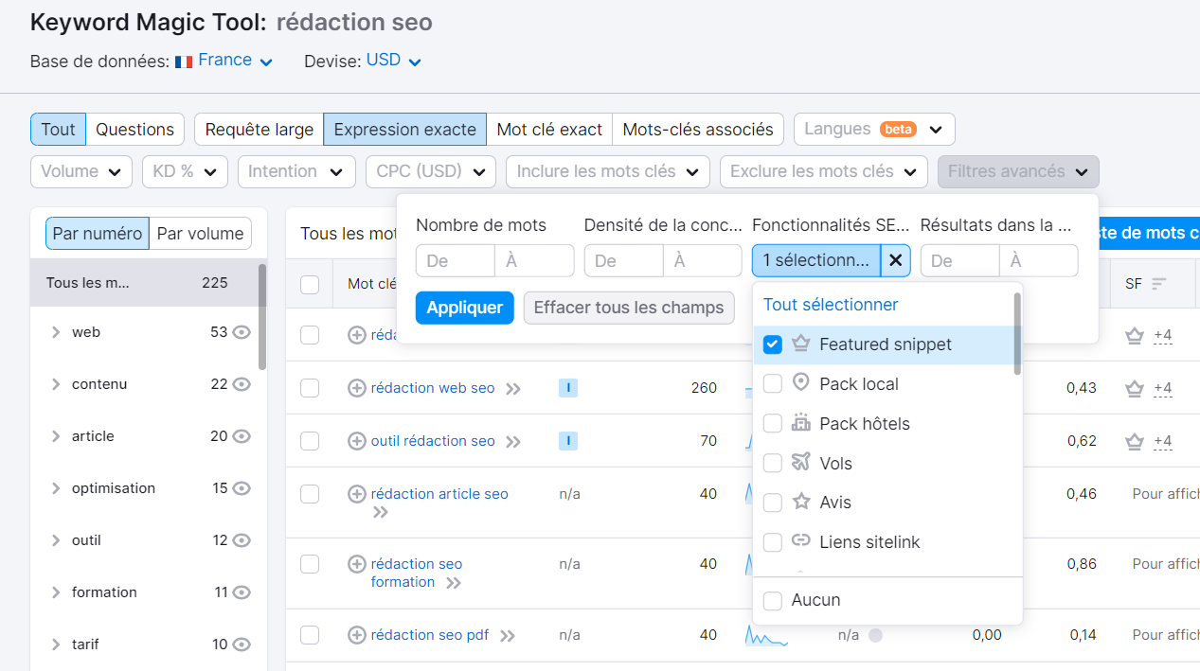Select all keywords with the header checkbox

[310, 283]
